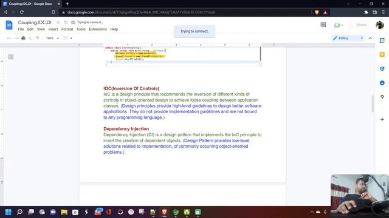The width and height of the screenshot is (389, 218).
Task: Click the offline cloud status icon
Action: pos(73,22)
